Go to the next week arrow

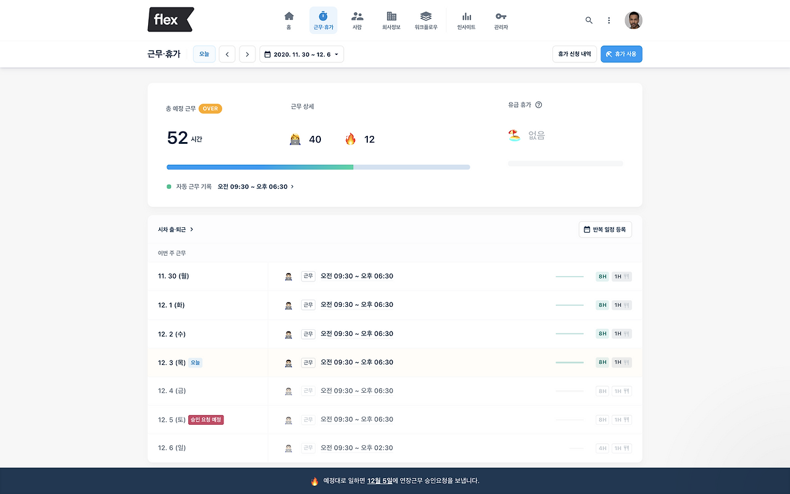247,54
